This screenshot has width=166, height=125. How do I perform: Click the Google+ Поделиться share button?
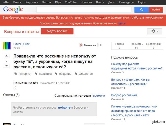point(88,45)
